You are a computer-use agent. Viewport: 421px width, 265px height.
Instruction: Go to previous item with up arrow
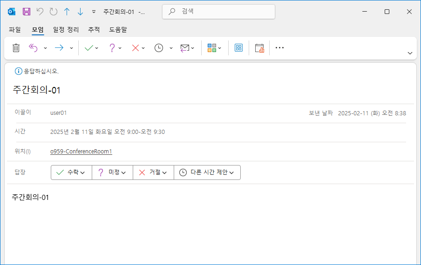click(x=67, y=12)
